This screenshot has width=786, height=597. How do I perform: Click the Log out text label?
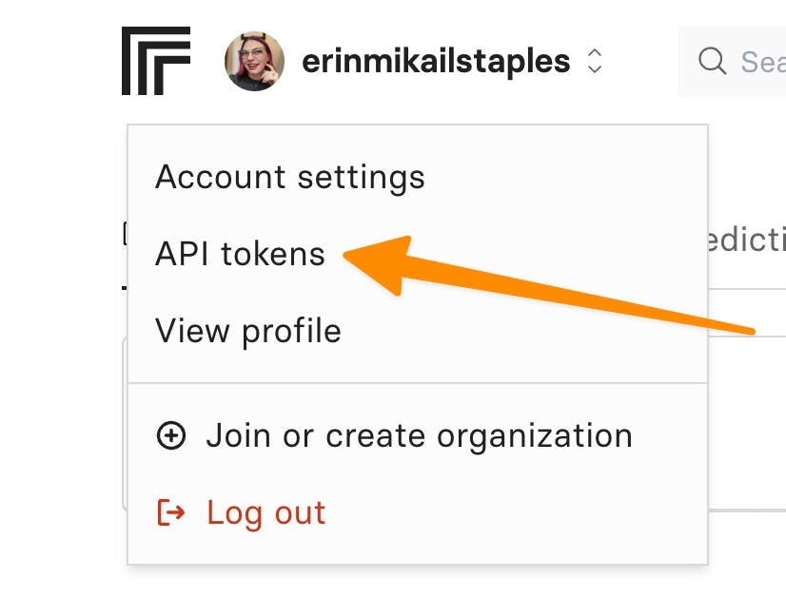point(265,513)
